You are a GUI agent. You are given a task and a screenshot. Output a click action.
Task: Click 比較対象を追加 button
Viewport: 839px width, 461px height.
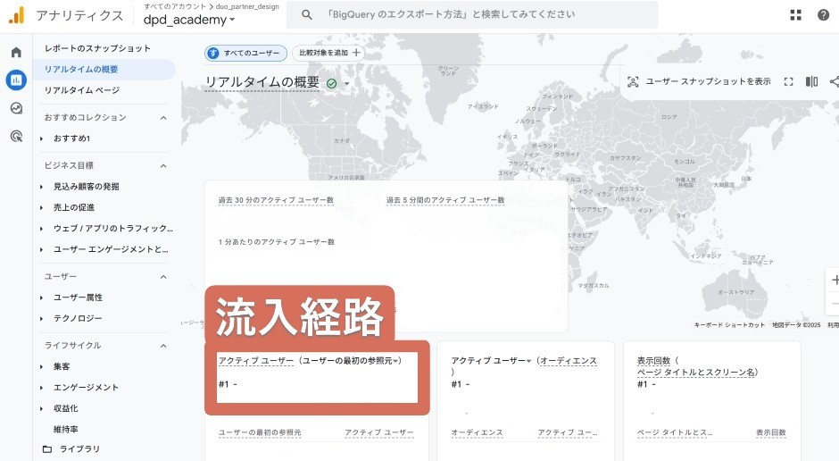click(328, 54)
